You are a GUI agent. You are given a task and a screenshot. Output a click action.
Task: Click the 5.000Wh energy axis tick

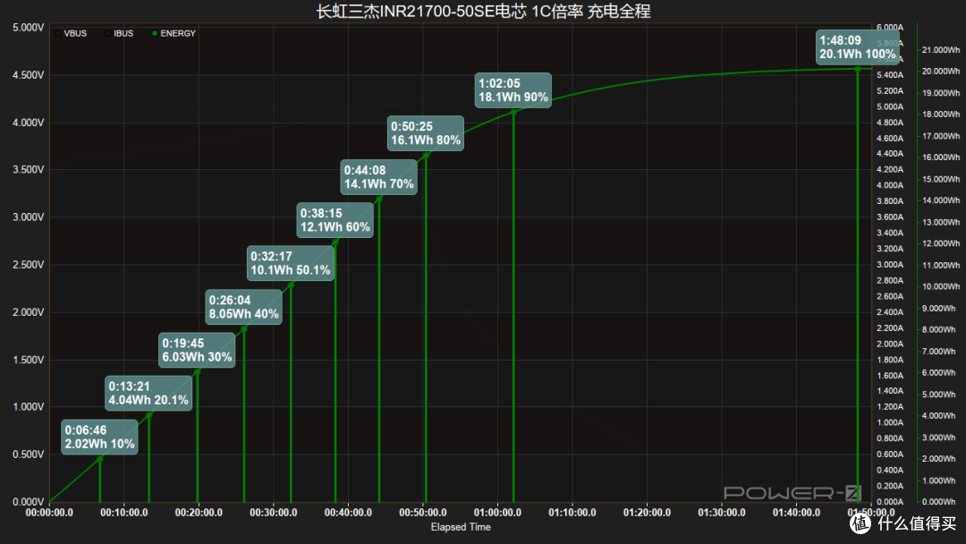(x=941, y=395)
